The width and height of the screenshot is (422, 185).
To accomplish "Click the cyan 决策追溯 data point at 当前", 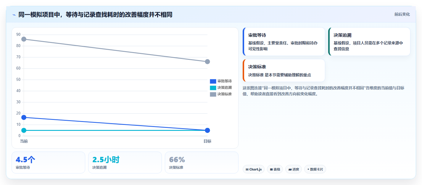I will click(x=24, y=130).
